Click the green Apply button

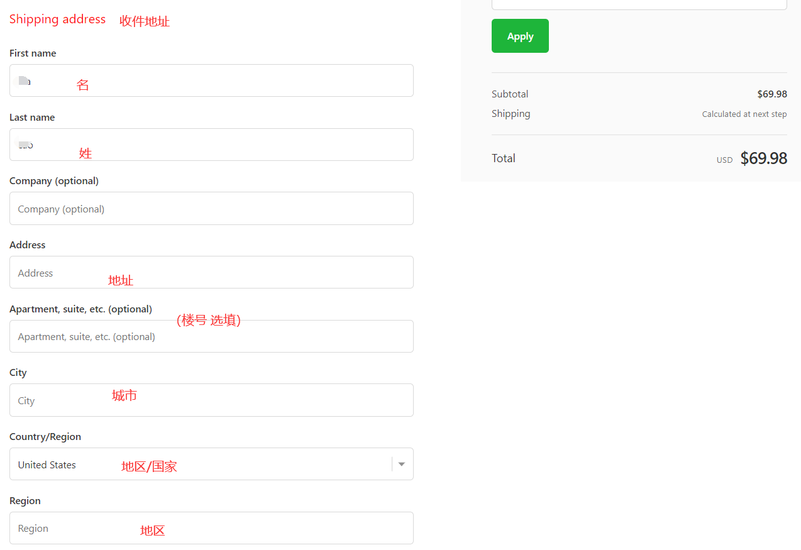tap(520, 36)
